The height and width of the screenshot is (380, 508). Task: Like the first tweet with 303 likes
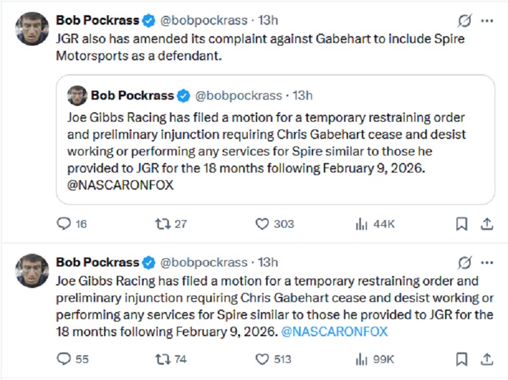(x=262, y=223)
